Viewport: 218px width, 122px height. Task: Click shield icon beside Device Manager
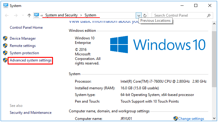coord(5,38)
